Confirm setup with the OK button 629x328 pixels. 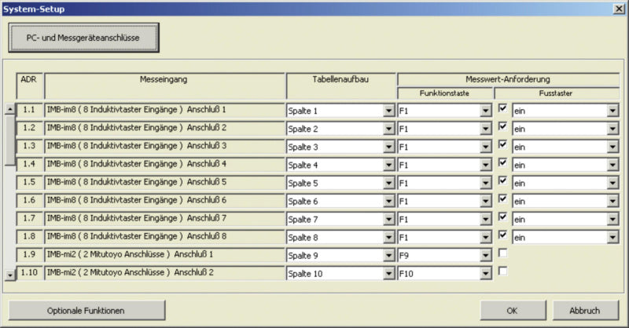513,310
